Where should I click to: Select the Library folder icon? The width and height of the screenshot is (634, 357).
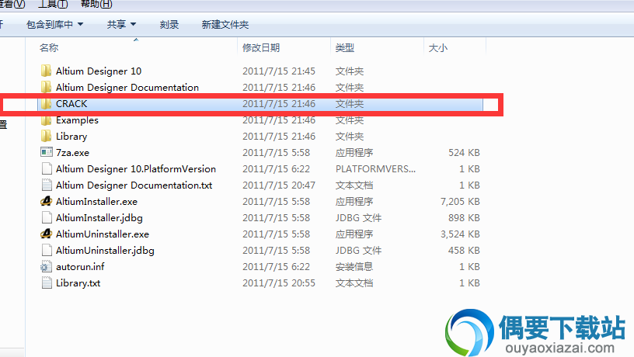46,136
